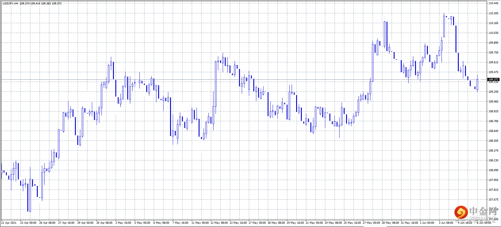The height and width of the screenshot is (227, 501).
Task: Click the orange watermark logo icon
Action: (461, 212)
